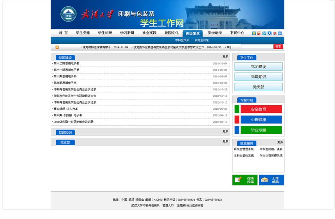The width and height of the screenshot is (335, 219).
Task: Open 研究生风采 submenu link
Action: pyautogui.click(x=202, y=40)
